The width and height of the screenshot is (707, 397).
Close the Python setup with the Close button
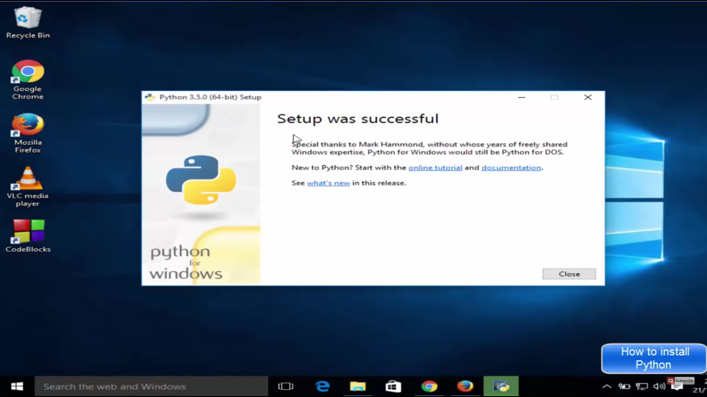click(x=569, y=274)
